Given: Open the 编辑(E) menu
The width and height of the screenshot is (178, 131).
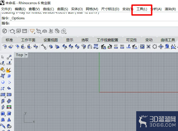Looking at the screenshot, I should [x=20, y=9].
